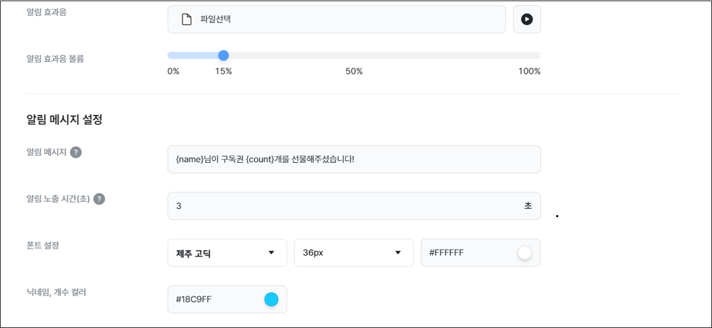Focus the 알림 메시지 text input

pos(354,159)
